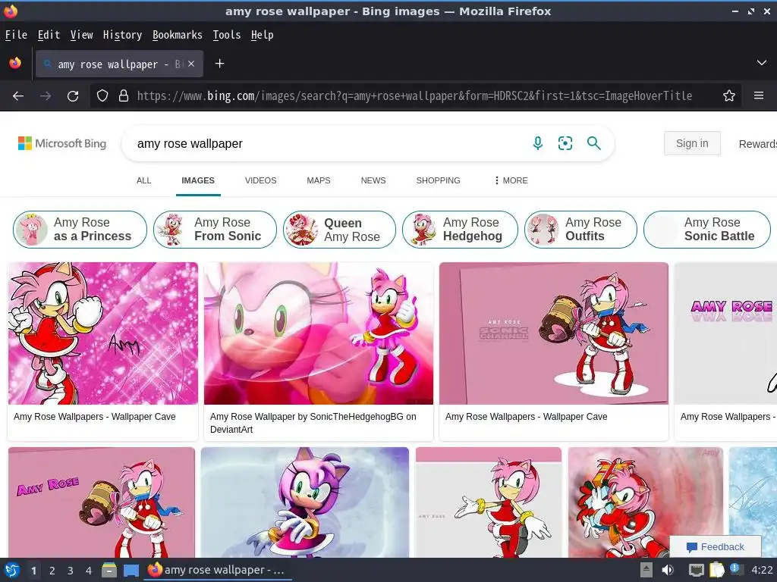The image size is (777, 582).
Task: Click the Feedback button
Action: point(715,547)
